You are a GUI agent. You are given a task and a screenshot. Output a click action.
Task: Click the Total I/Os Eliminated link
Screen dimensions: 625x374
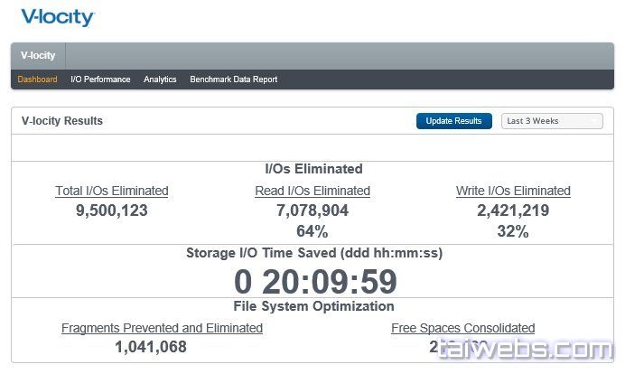pyautogui.click(x=112, y=191)
